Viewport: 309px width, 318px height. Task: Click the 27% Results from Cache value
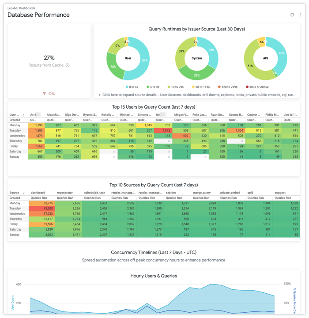click(49, 58)
